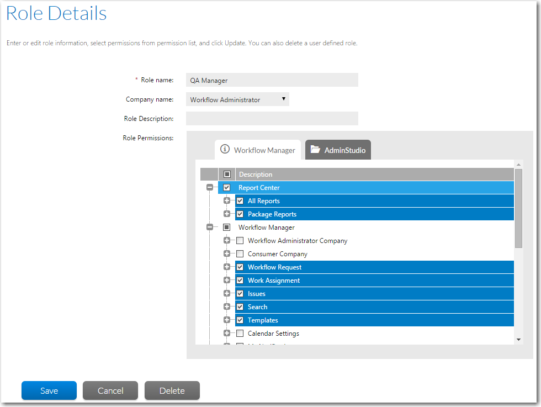541x407 pixels.
Task: Expand the Workflow Request plus icon
Action: 227,267
